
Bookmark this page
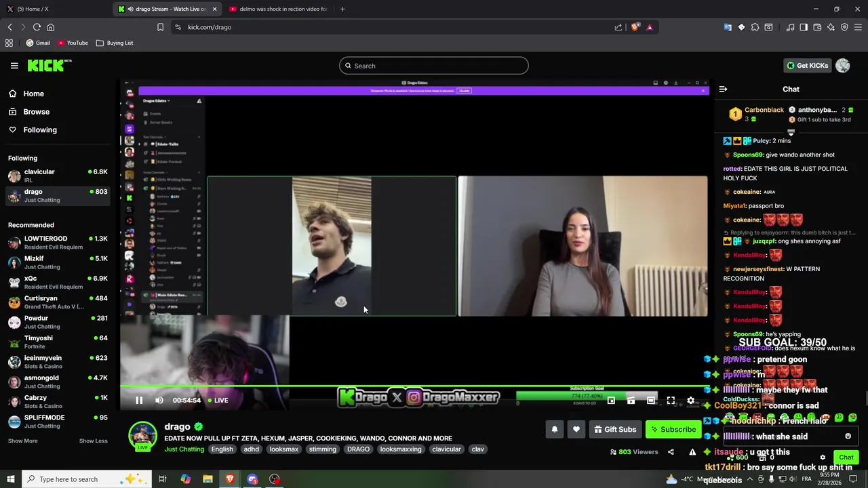[160, 27]
